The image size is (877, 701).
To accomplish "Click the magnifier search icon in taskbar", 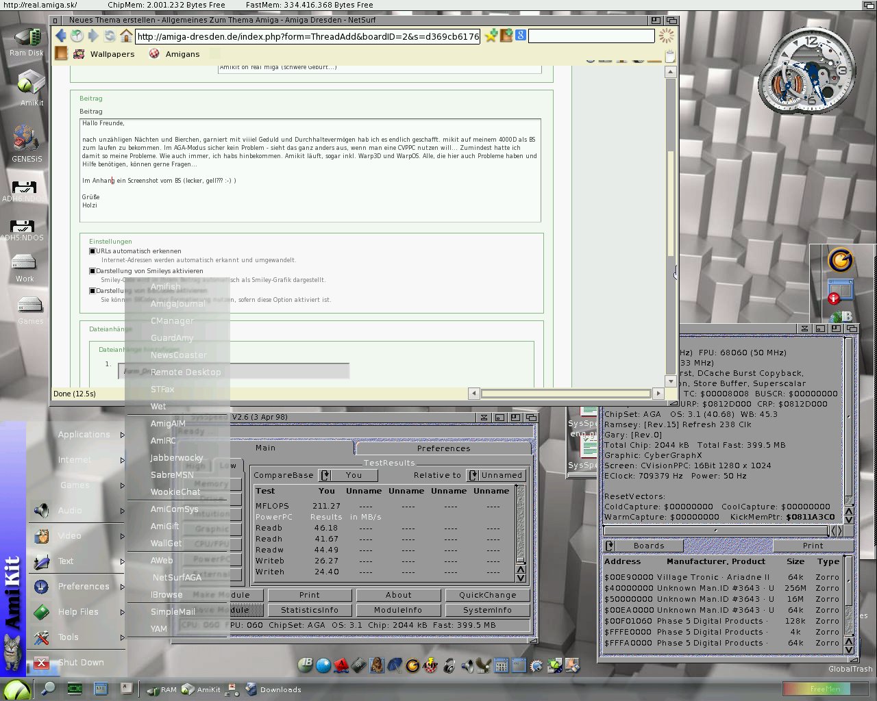I will tap(48, 689).
